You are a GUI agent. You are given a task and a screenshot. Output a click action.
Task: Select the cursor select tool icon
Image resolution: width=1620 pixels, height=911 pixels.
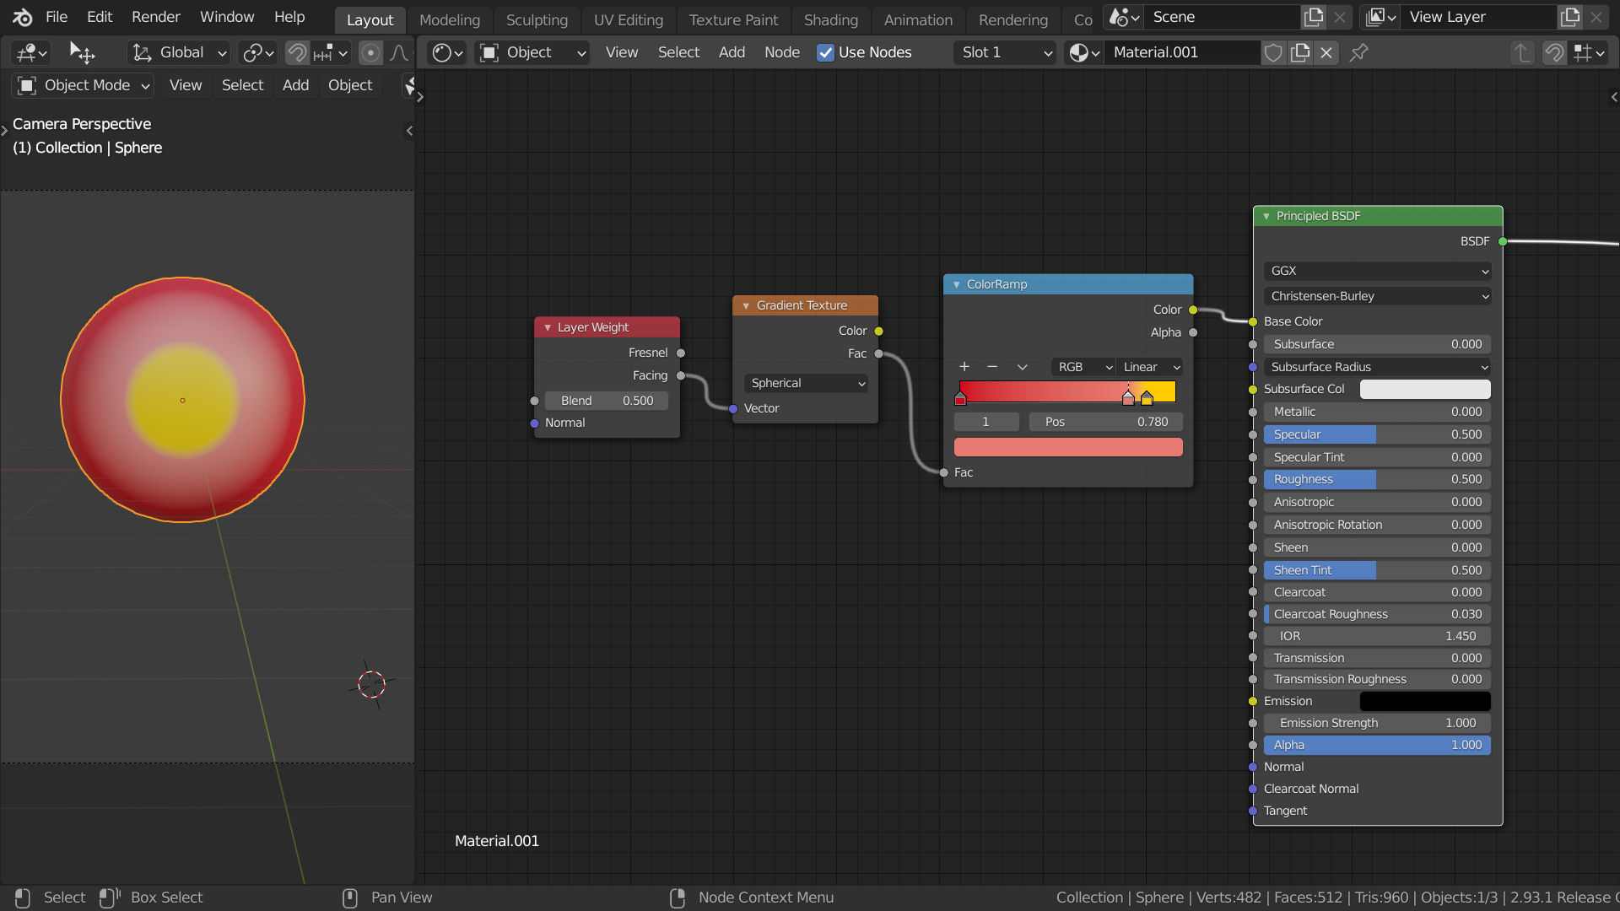pos(82,53)
